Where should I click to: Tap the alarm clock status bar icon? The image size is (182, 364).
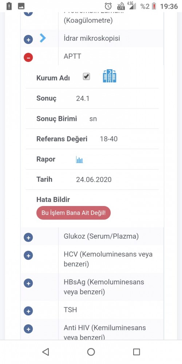pos(108,6)
